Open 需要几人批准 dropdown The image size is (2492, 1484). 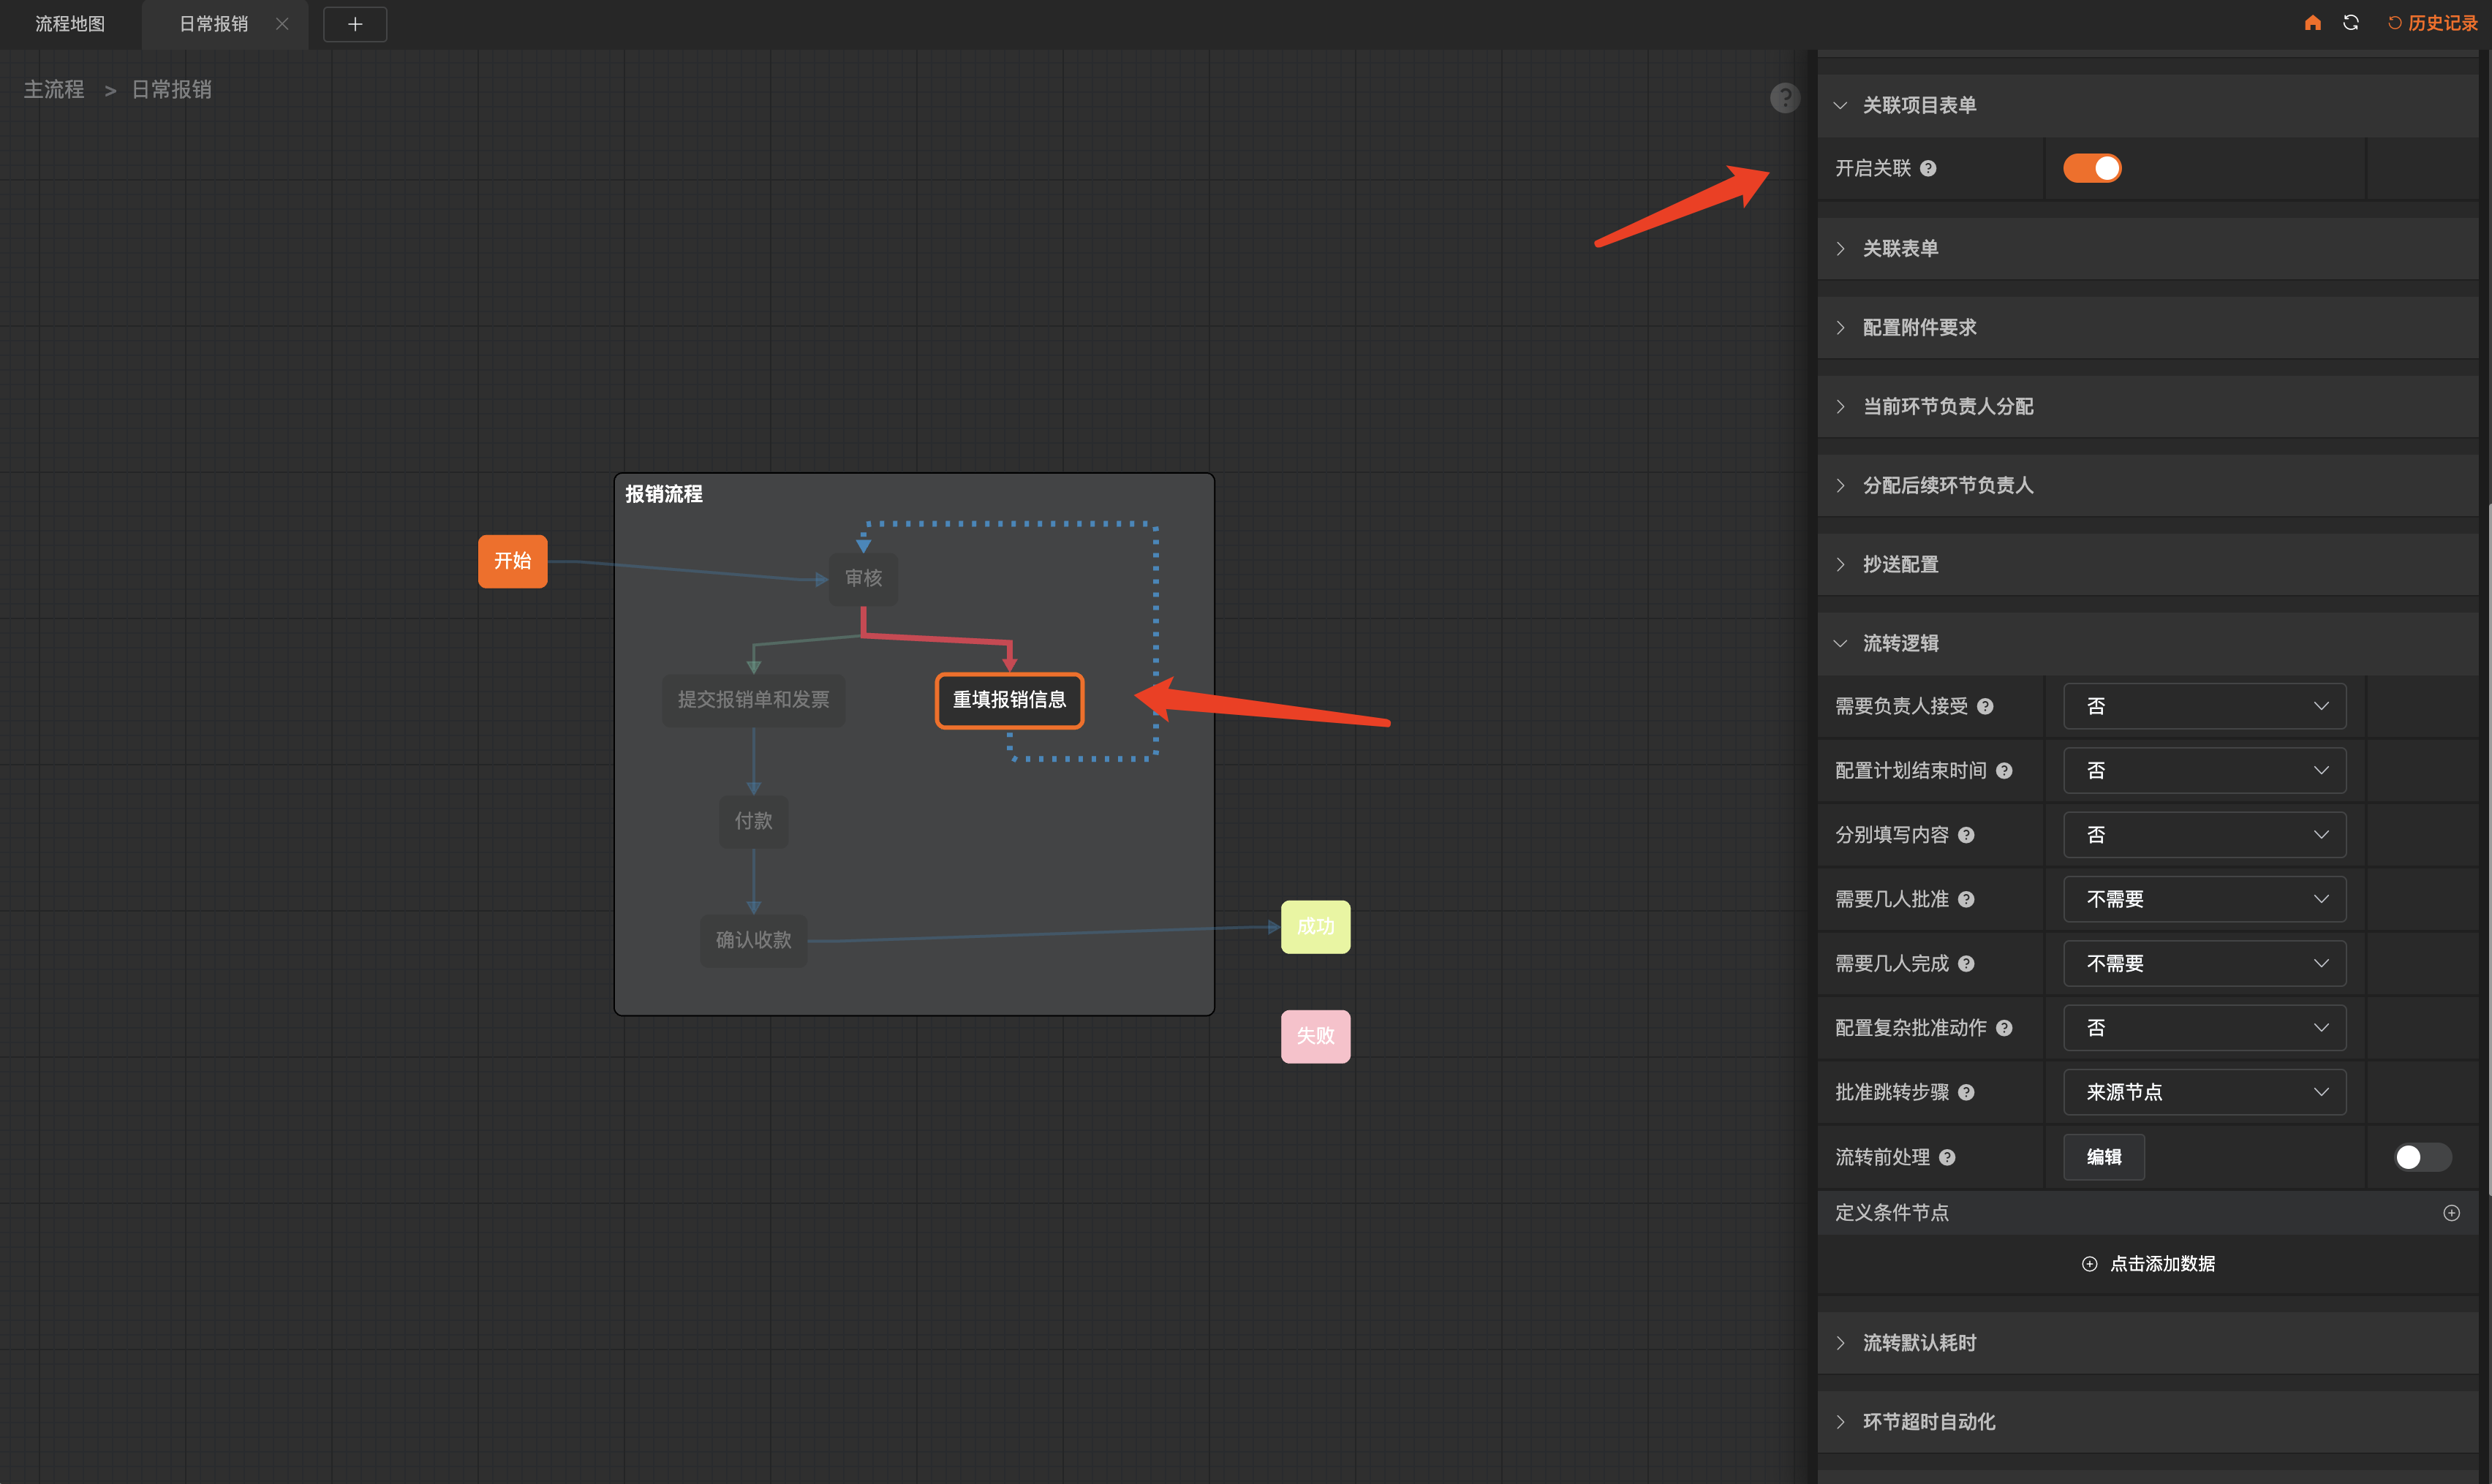(x=2204, y=899)
